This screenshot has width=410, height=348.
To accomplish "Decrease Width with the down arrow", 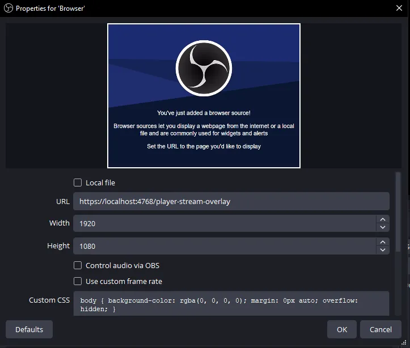I will [383, 227].
